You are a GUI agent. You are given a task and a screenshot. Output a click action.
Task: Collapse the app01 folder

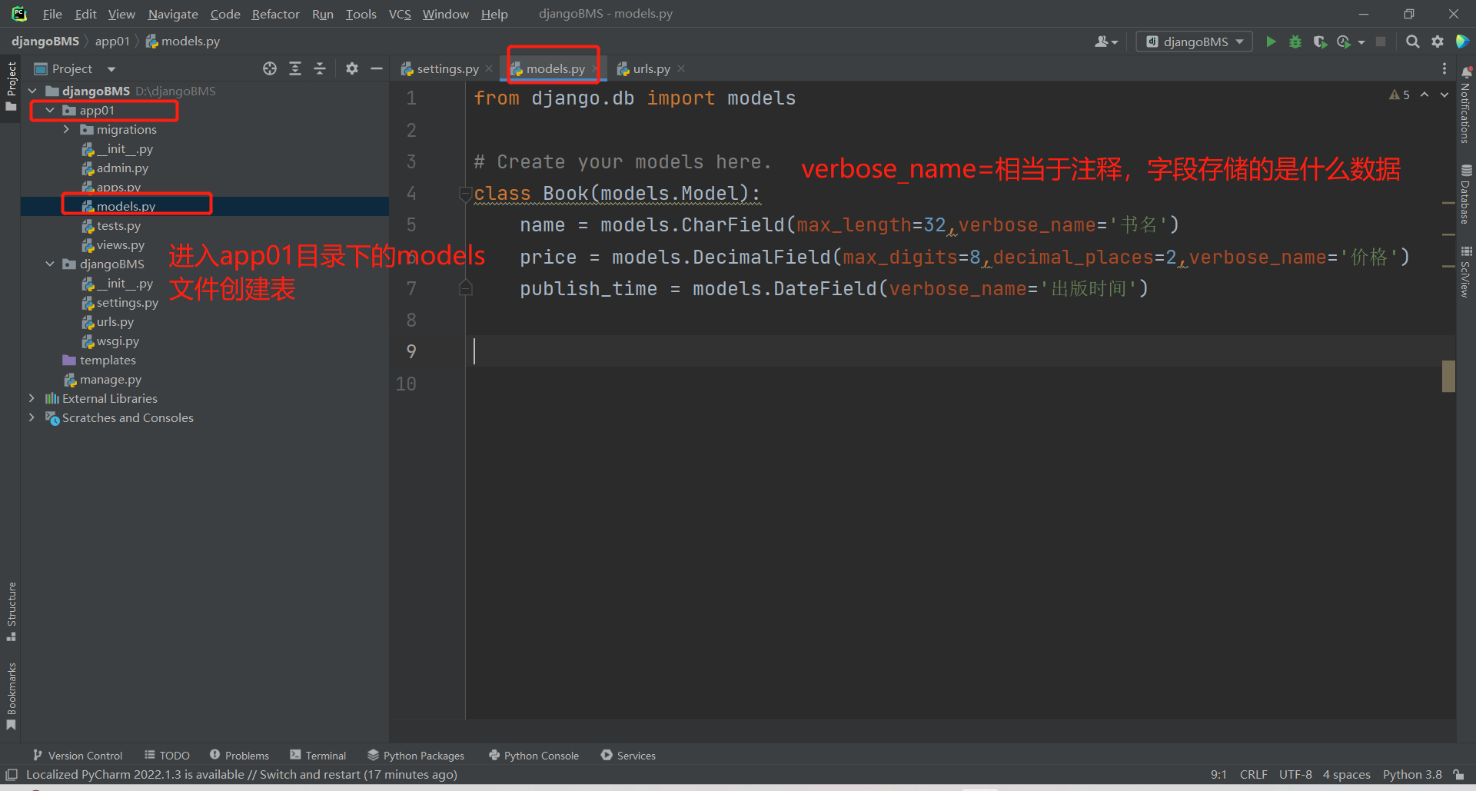(50, 110)
